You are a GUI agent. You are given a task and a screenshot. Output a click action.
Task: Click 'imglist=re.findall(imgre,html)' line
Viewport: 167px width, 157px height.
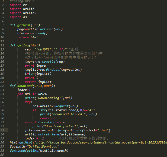point(53,70)
